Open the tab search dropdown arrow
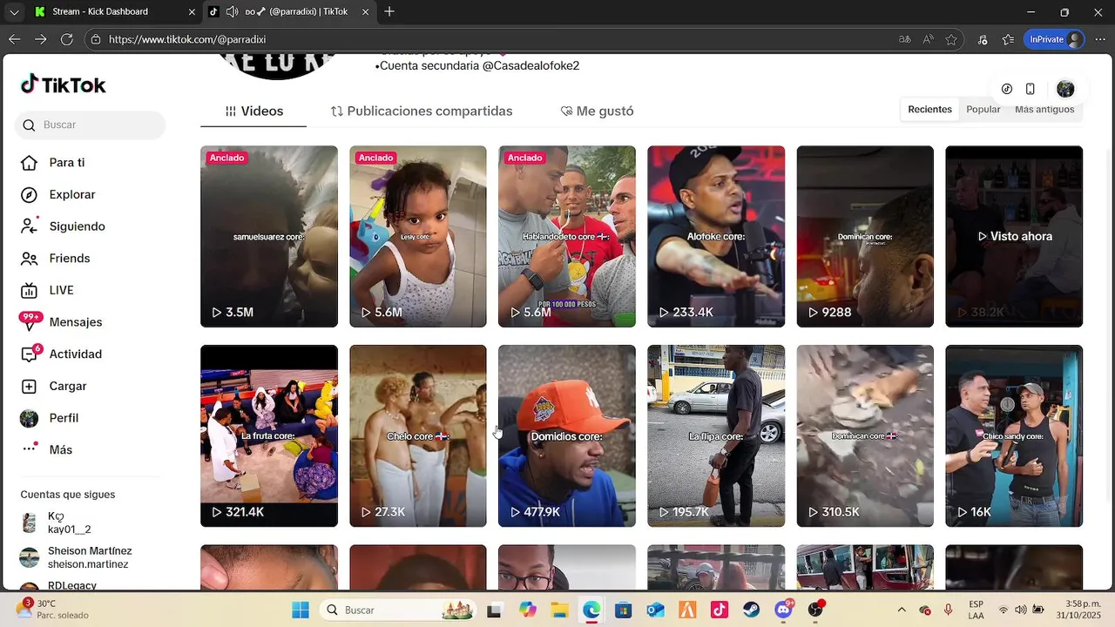 click(x=13, y=12)
